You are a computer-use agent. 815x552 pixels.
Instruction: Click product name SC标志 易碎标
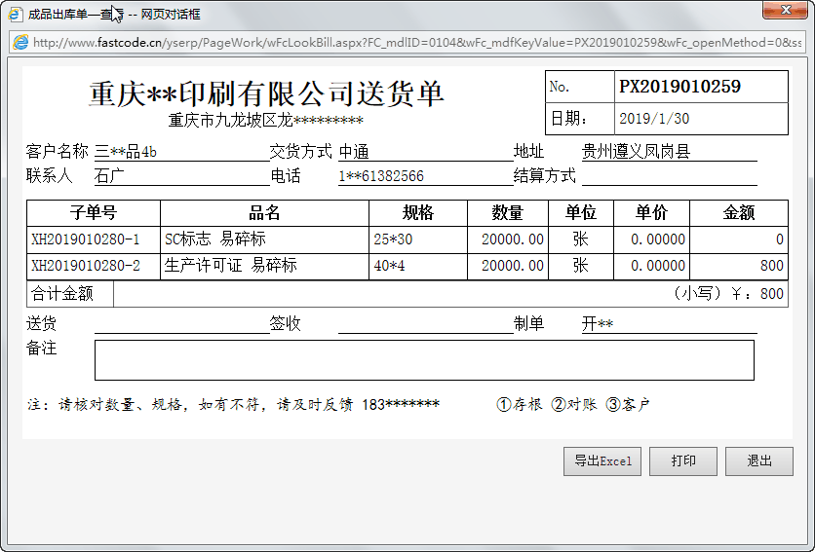click(215, 239)
